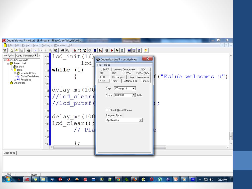
Task: Tile windows vertically toolbar icon
Action: coord(134,50)
